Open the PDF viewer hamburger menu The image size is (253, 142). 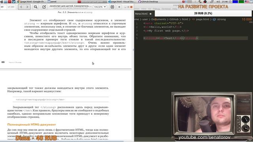coord(119,7)
